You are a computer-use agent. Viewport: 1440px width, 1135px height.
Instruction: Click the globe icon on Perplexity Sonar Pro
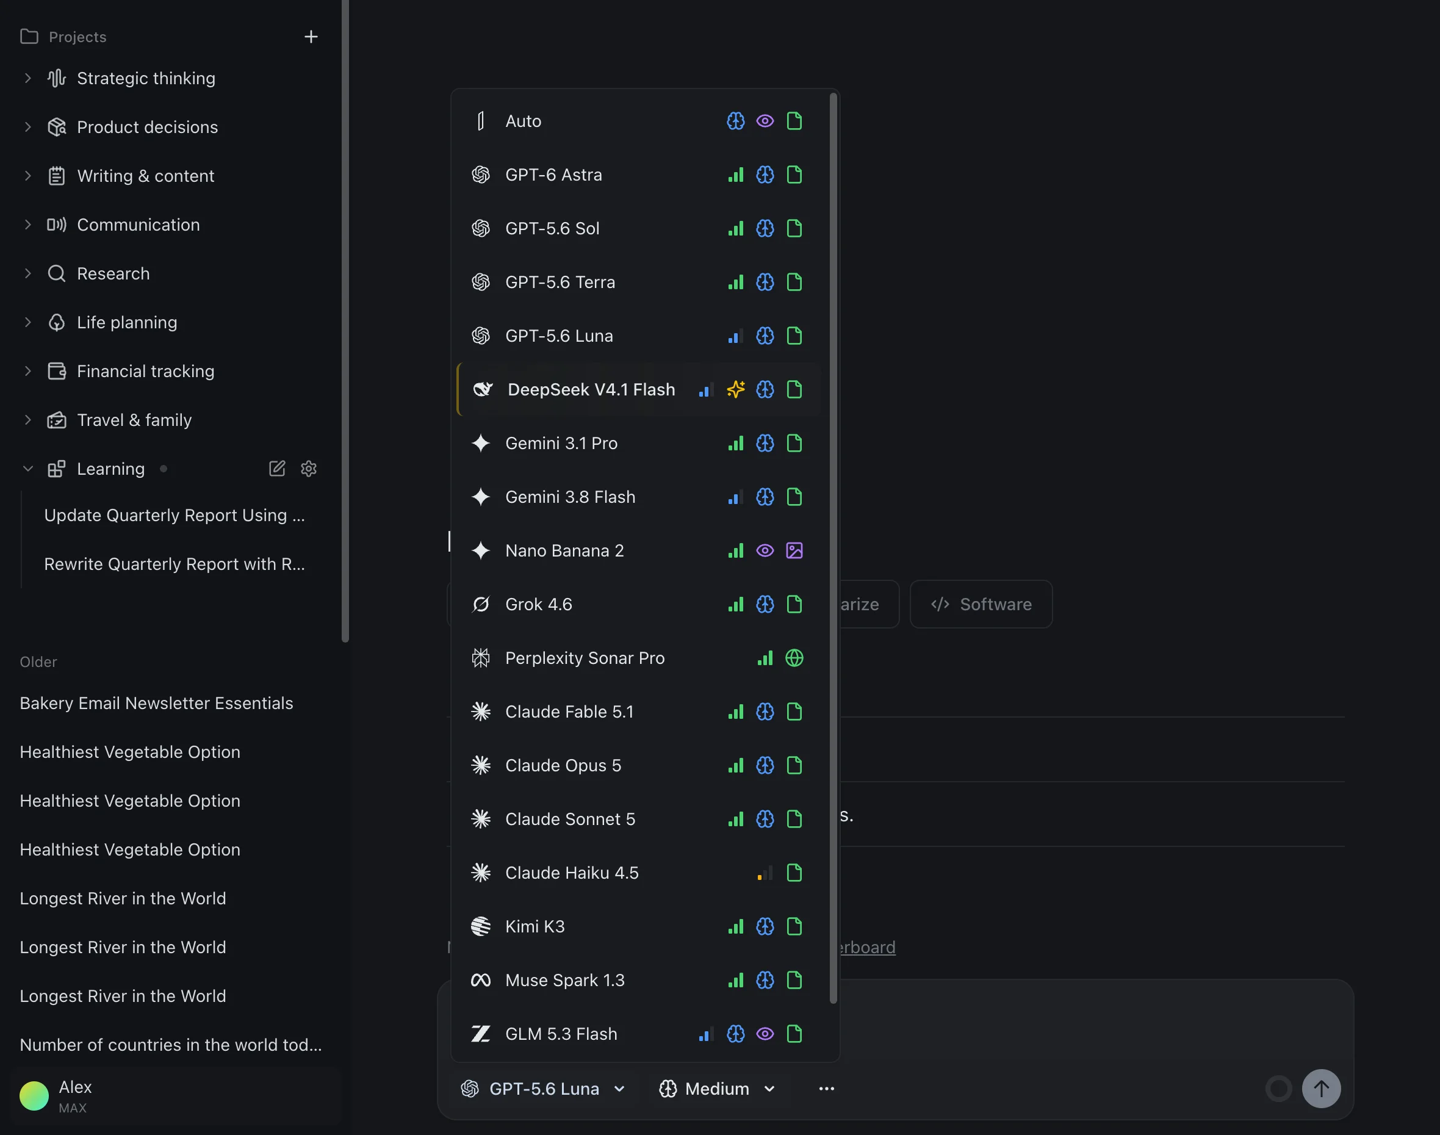794,658
